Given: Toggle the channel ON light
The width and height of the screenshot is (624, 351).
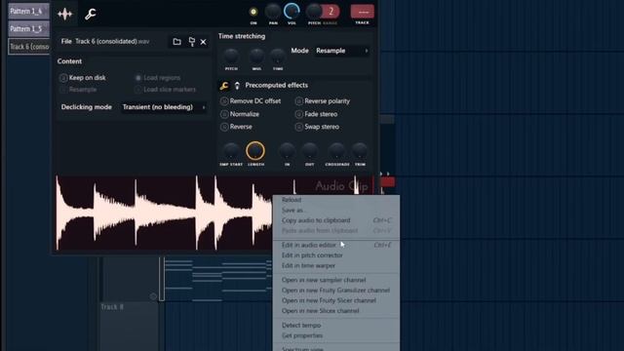Looking at the screenshot, I should click(253, 12).
